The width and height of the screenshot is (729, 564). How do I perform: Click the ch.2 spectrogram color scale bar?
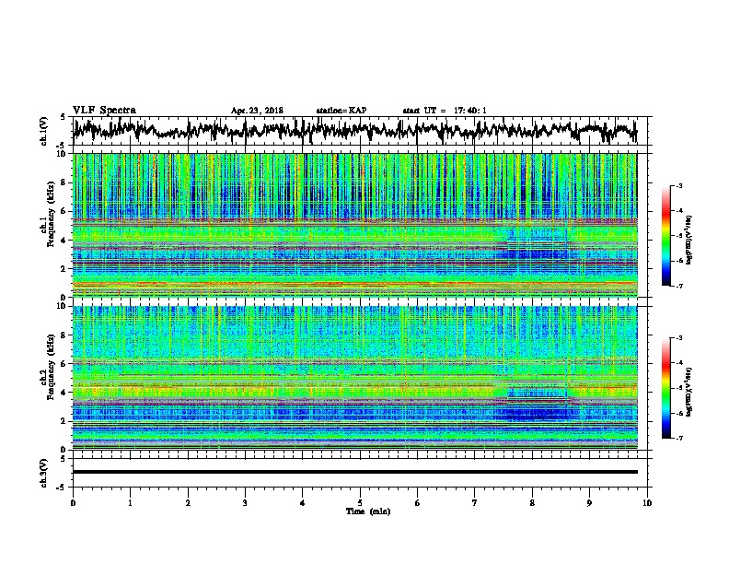(x=665, y=388)
